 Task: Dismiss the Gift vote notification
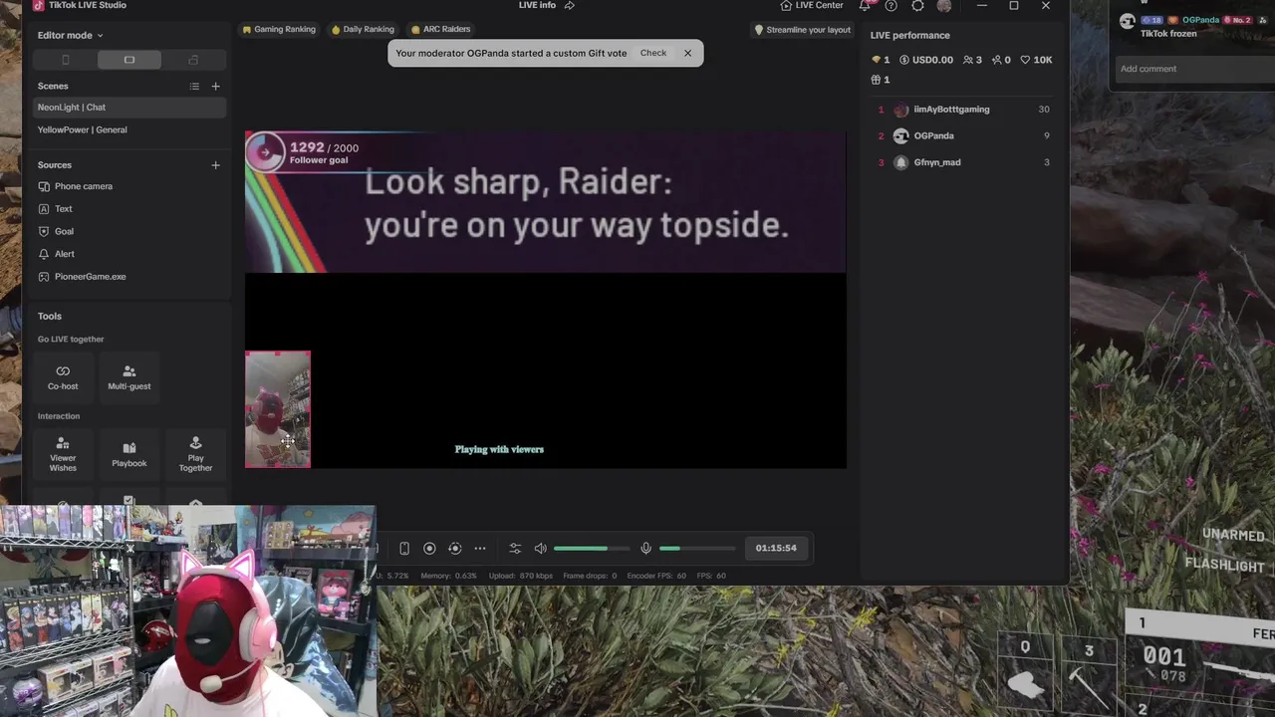pos(687,53)
